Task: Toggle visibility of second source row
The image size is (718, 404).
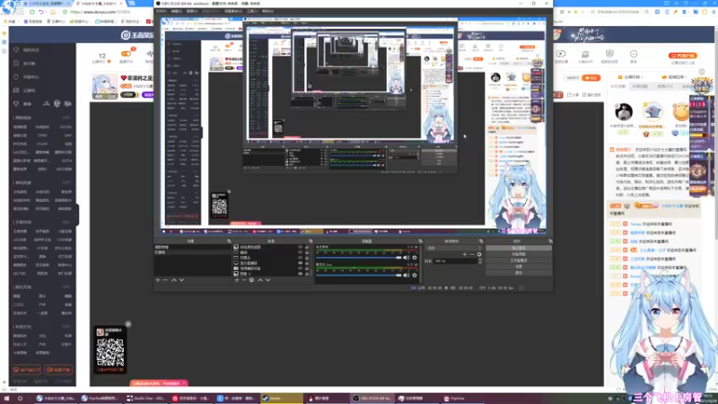Action: (x=301, y=252)
